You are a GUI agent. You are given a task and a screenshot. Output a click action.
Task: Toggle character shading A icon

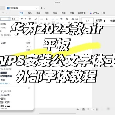[36, 23]
